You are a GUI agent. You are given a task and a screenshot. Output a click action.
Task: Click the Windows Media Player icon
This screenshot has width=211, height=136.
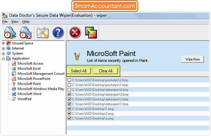(14, 89)
